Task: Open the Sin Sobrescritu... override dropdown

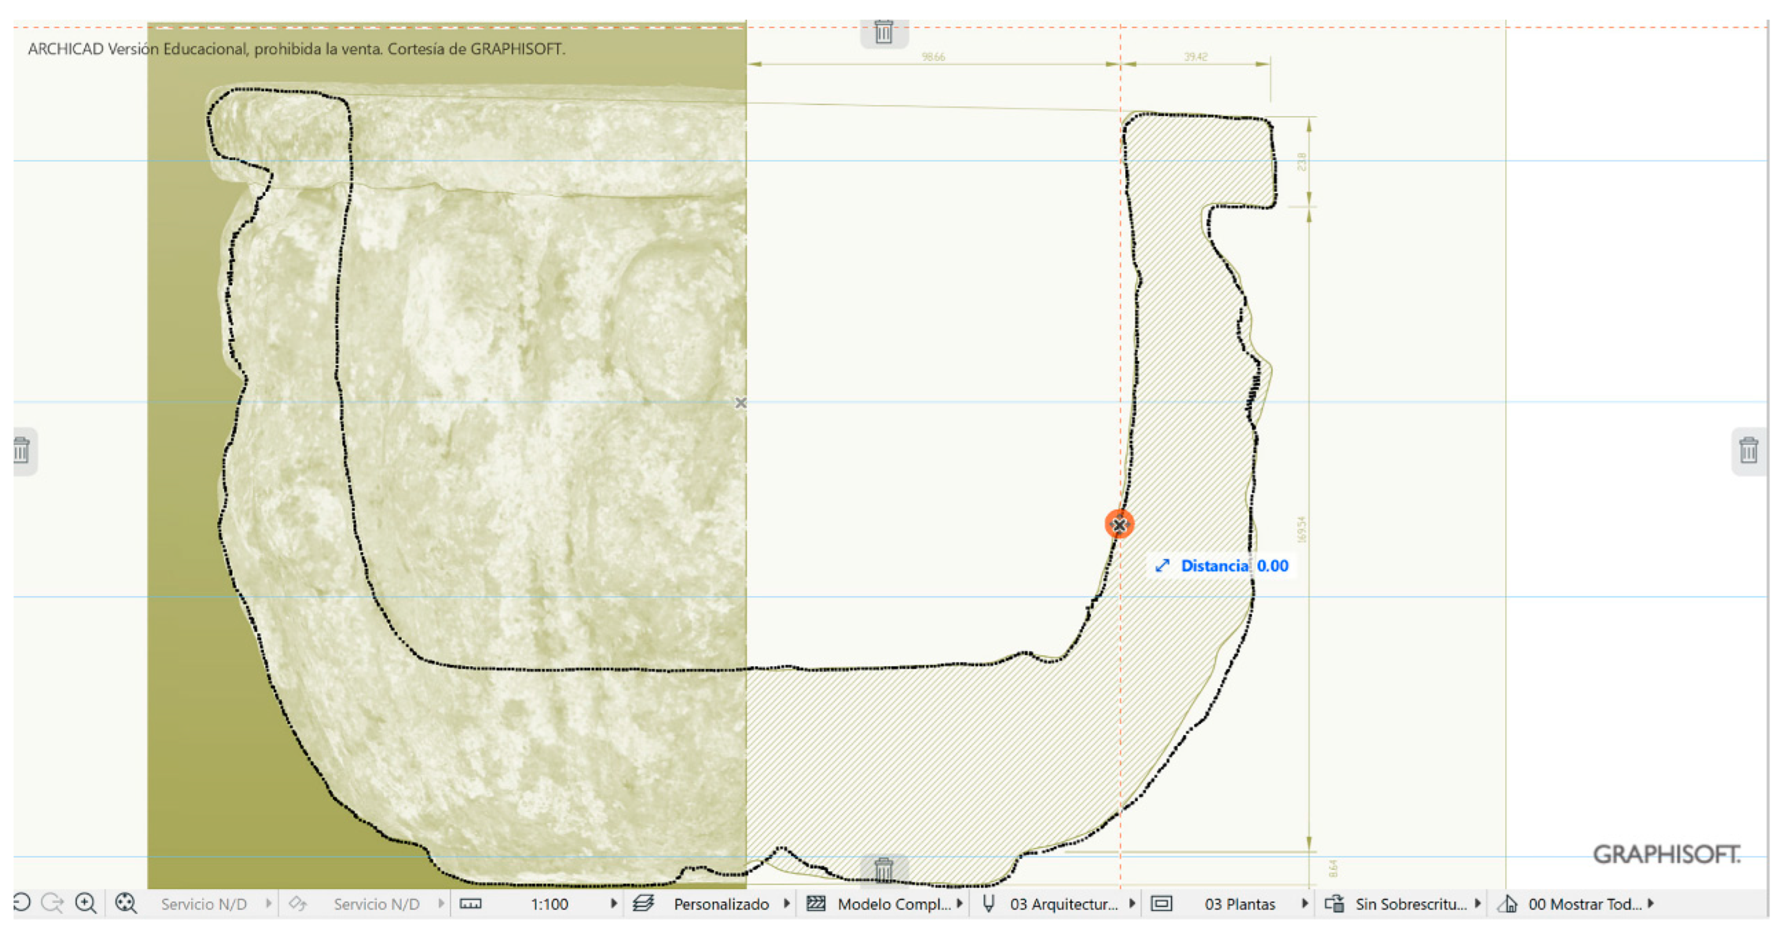Action: 1477,903
